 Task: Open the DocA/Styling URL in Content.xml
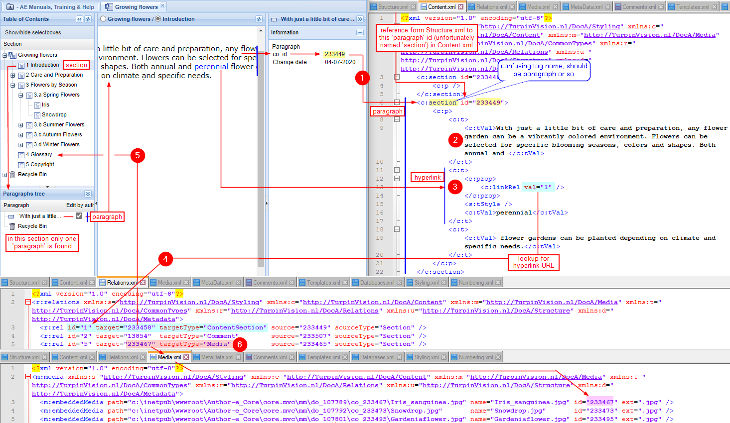(550, 26)
